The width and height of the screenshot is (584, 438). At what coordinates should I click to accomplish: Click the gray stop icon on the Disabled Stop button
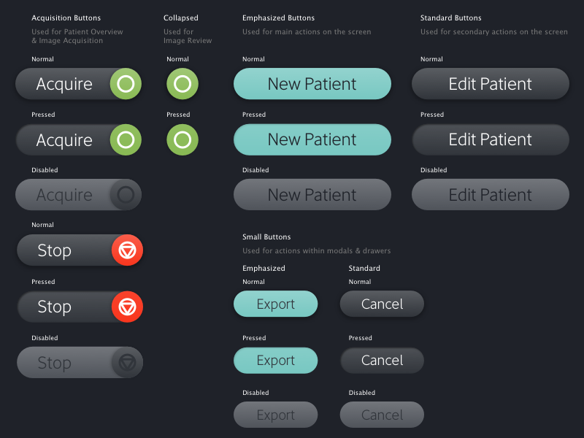[x=127, y=362]
